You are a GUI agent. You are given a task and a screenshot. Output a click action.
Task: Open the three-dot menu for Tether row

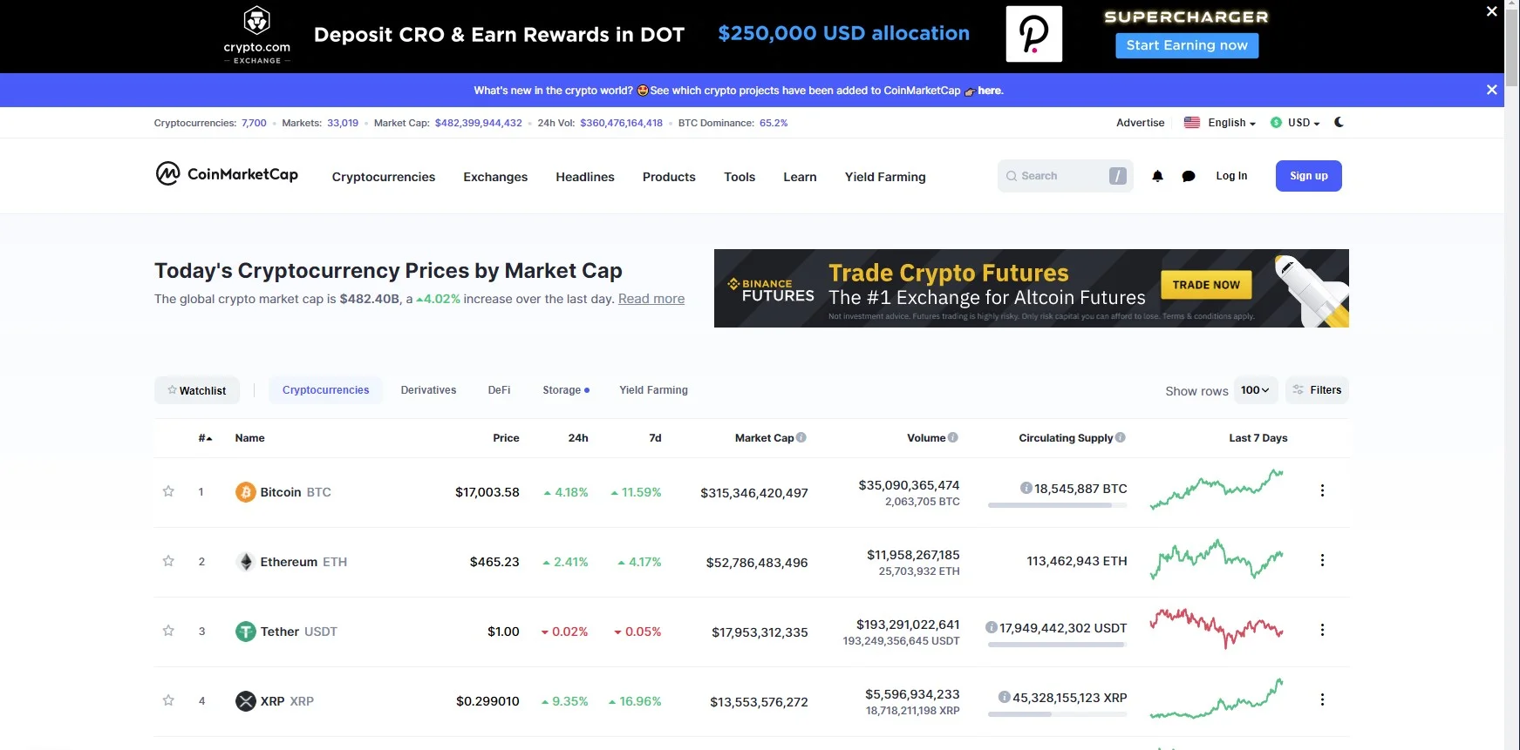coord(1322,630)
